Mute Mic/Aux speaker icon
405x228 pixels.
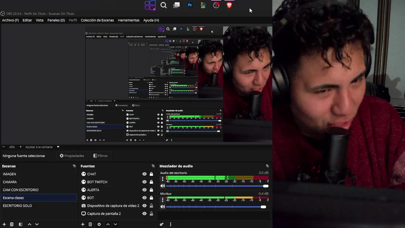[163, 207]
